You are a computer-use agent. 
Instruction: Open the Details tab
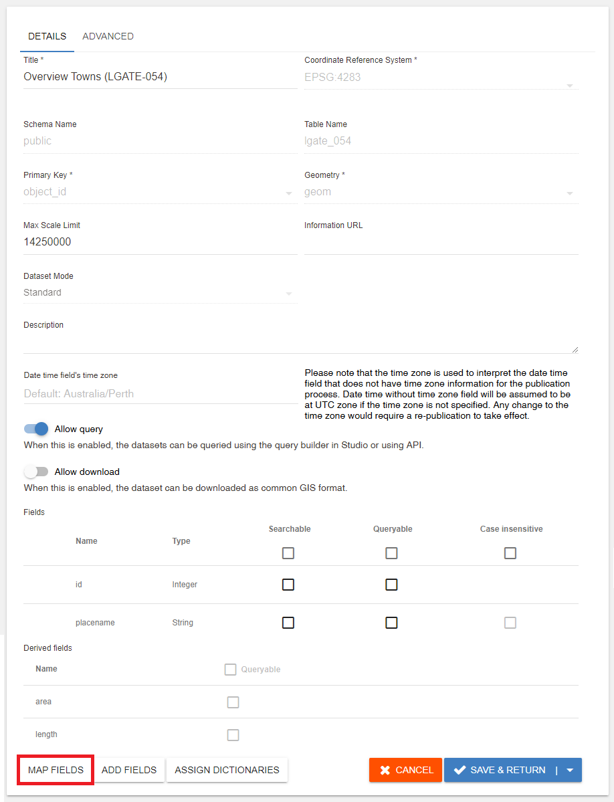click(x=47, y=36)
